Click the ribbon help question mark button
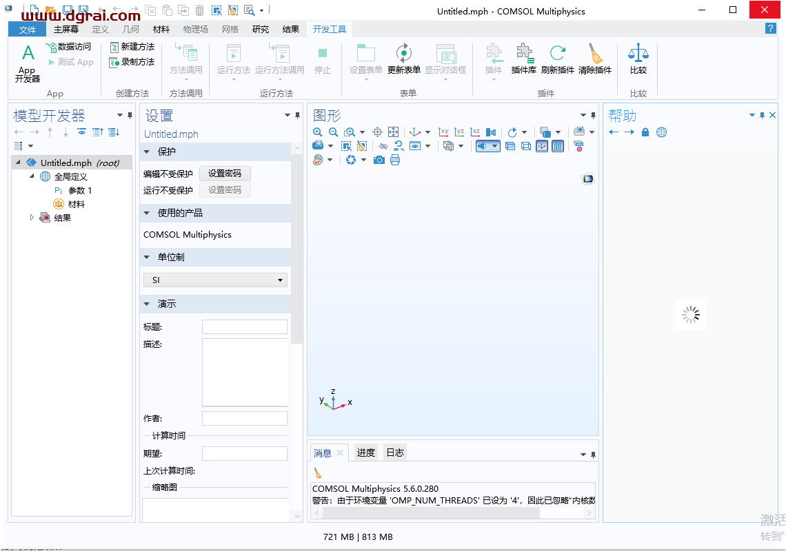The width and height of the screenshot is (786, 551). coord(771,28)
